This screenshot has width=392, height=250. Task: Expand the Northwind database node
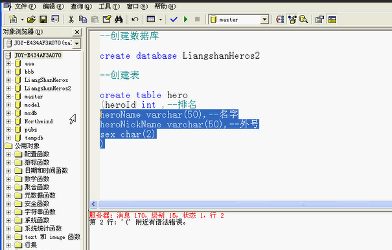coord(8,121)
